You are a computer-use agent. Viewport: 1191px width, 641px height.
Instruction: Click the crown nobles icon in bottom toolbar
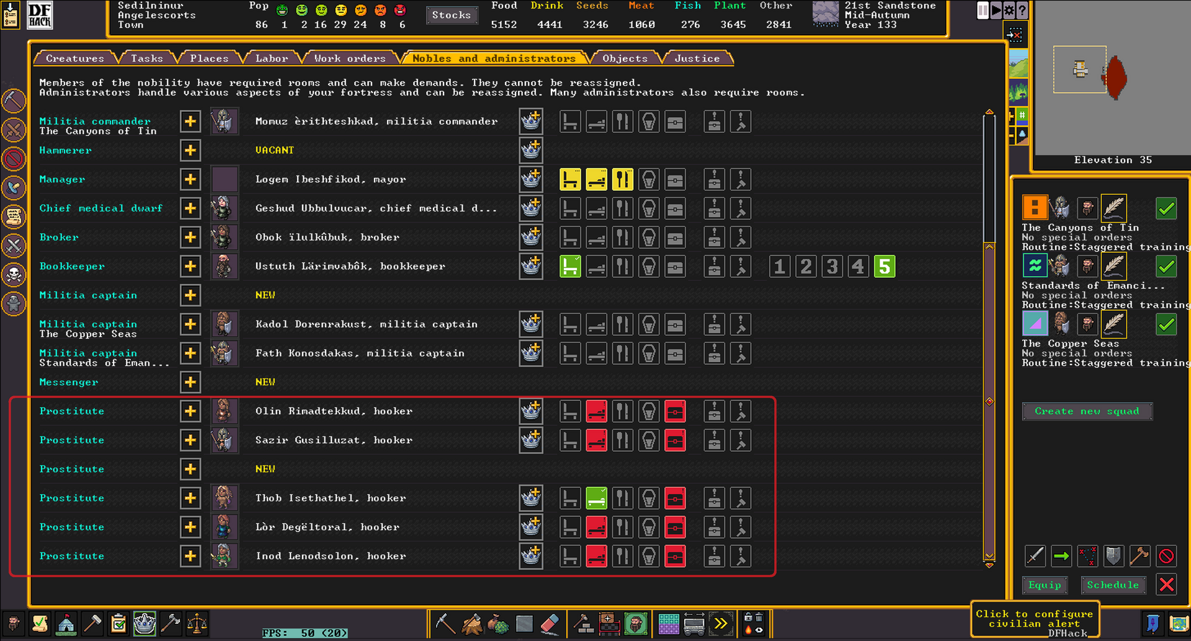point(145,623)
